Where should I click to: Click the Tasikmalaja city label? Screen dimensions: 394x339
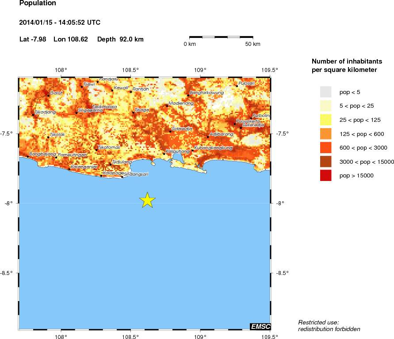[x=104, y=106]
